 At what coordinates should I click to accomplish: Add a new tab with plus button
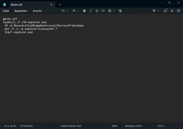click(60, 5)
